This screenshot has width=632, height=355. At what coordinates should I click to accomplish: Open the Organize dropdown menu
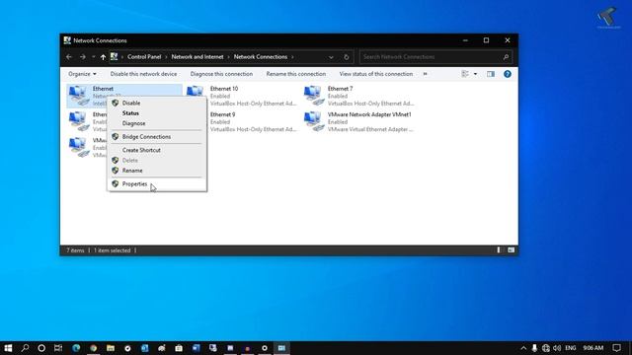pos(82,74)
